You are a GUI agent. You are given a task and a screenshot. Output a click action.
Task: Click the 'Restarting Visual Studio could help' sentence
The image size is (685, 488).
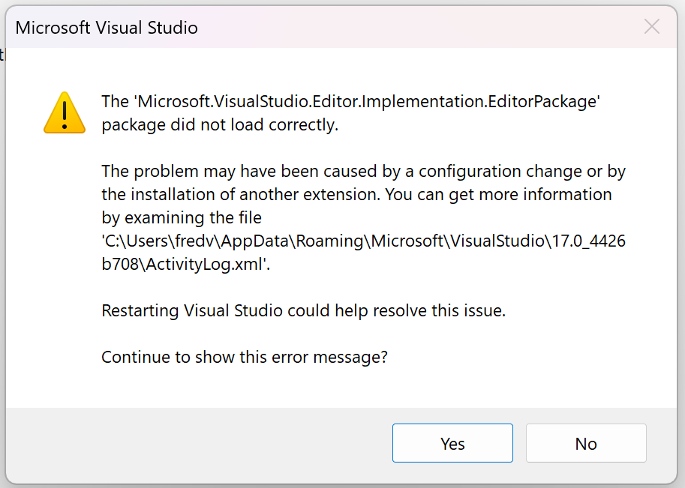pyautogui.click(x=304, y=310)
